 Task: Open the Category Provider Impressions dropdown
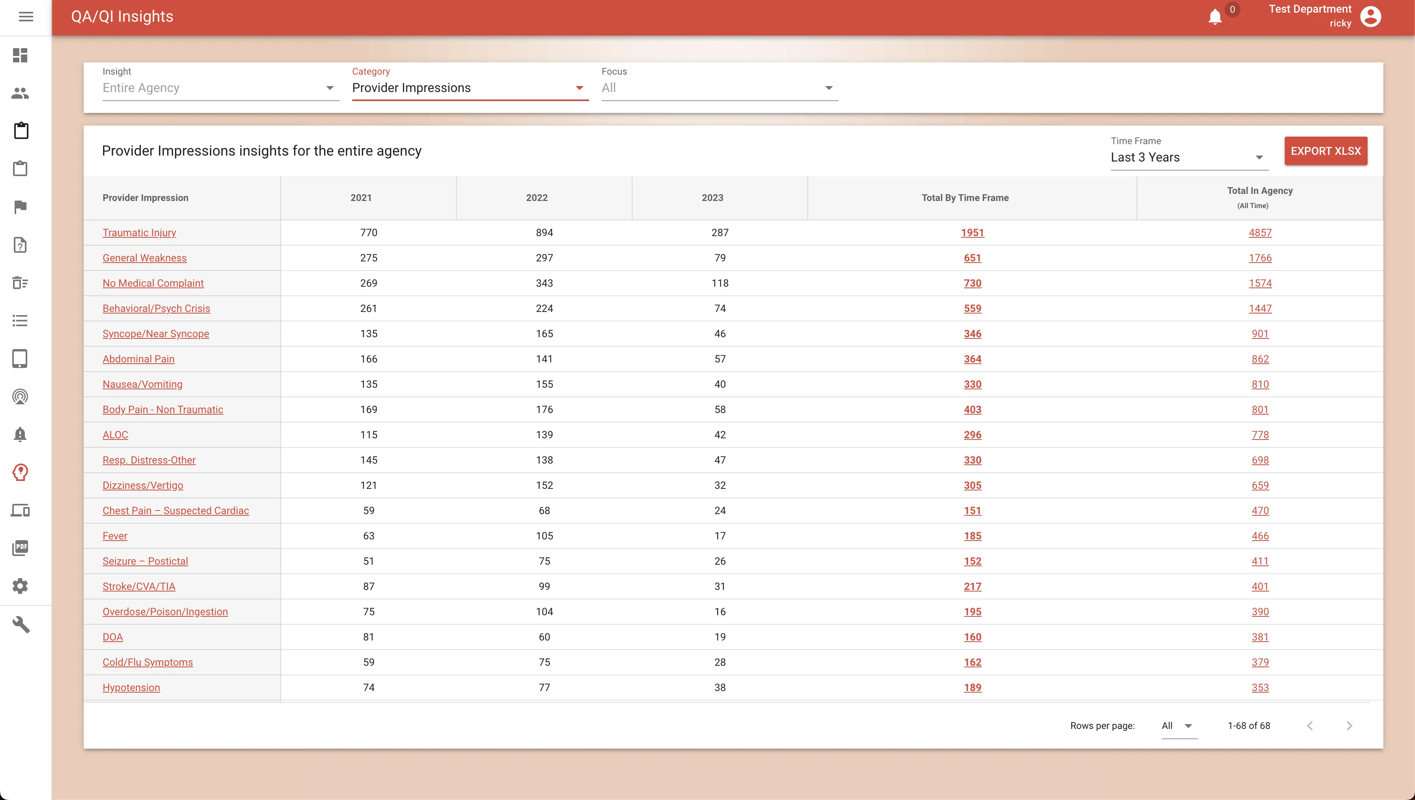click(470, 88)
